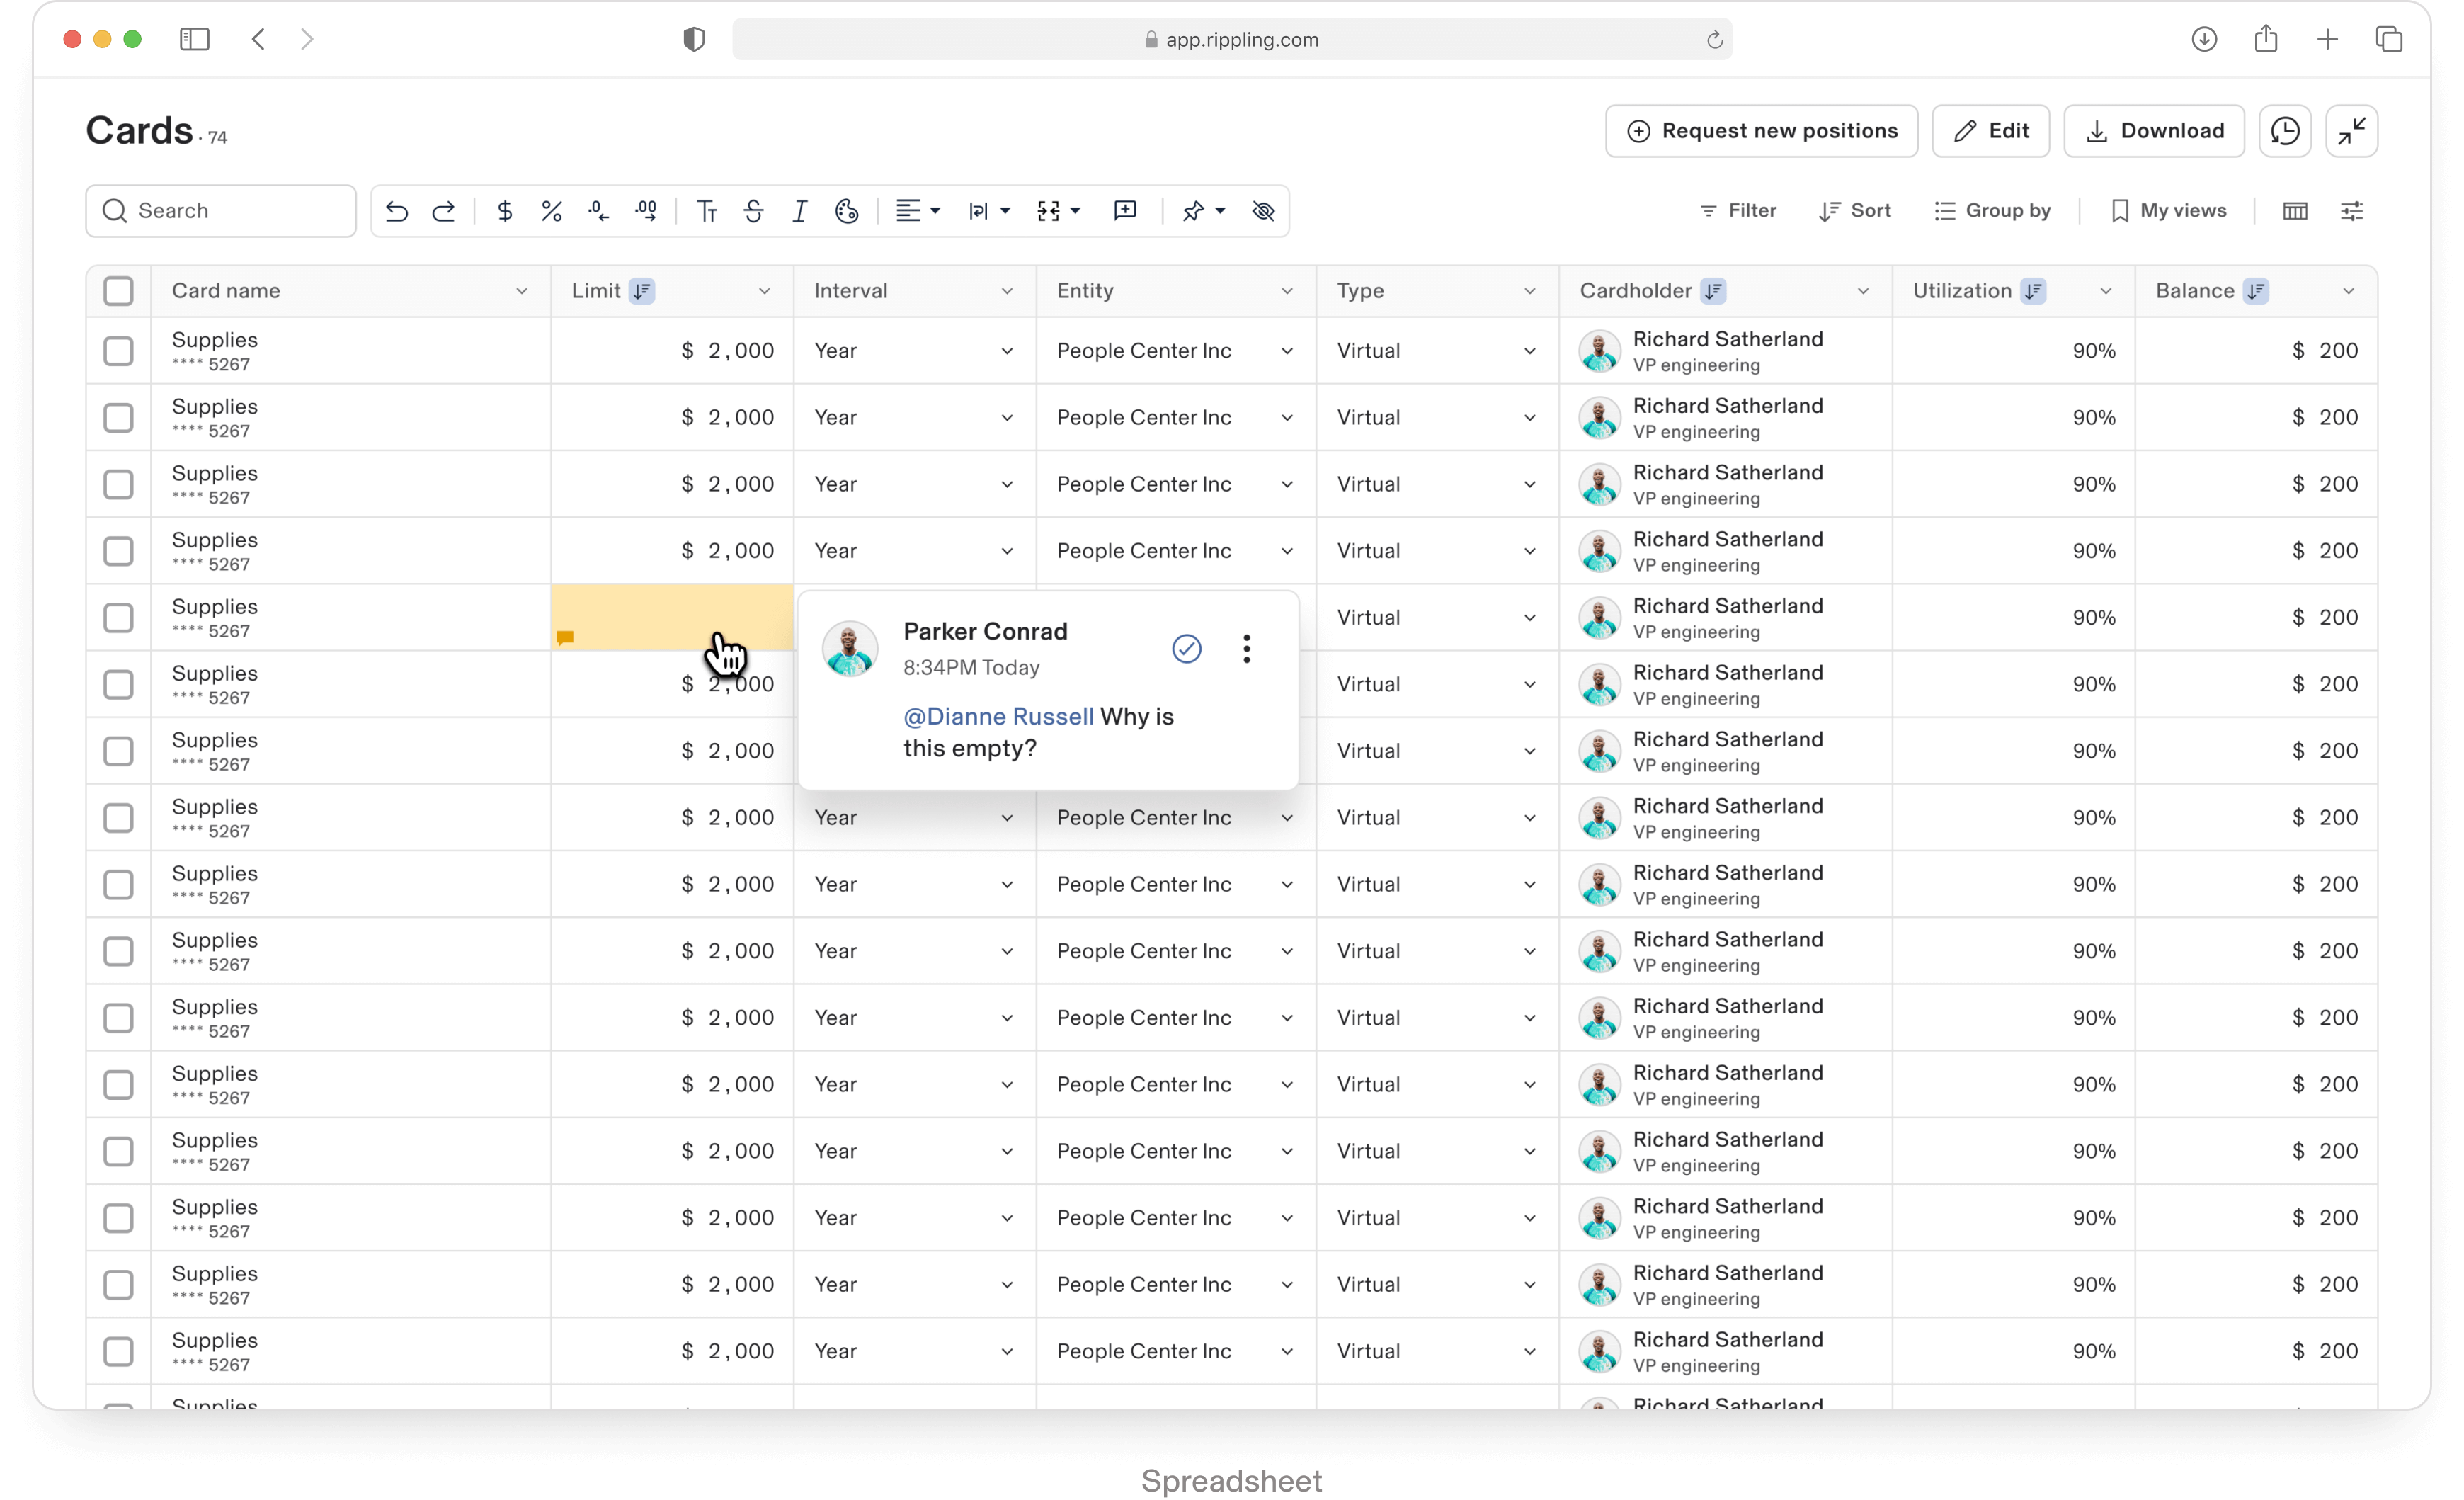This screenshot has width=2464, height=1500.
Task: Open the Entity column menu chevron
Action: (x=1287, y=291)
